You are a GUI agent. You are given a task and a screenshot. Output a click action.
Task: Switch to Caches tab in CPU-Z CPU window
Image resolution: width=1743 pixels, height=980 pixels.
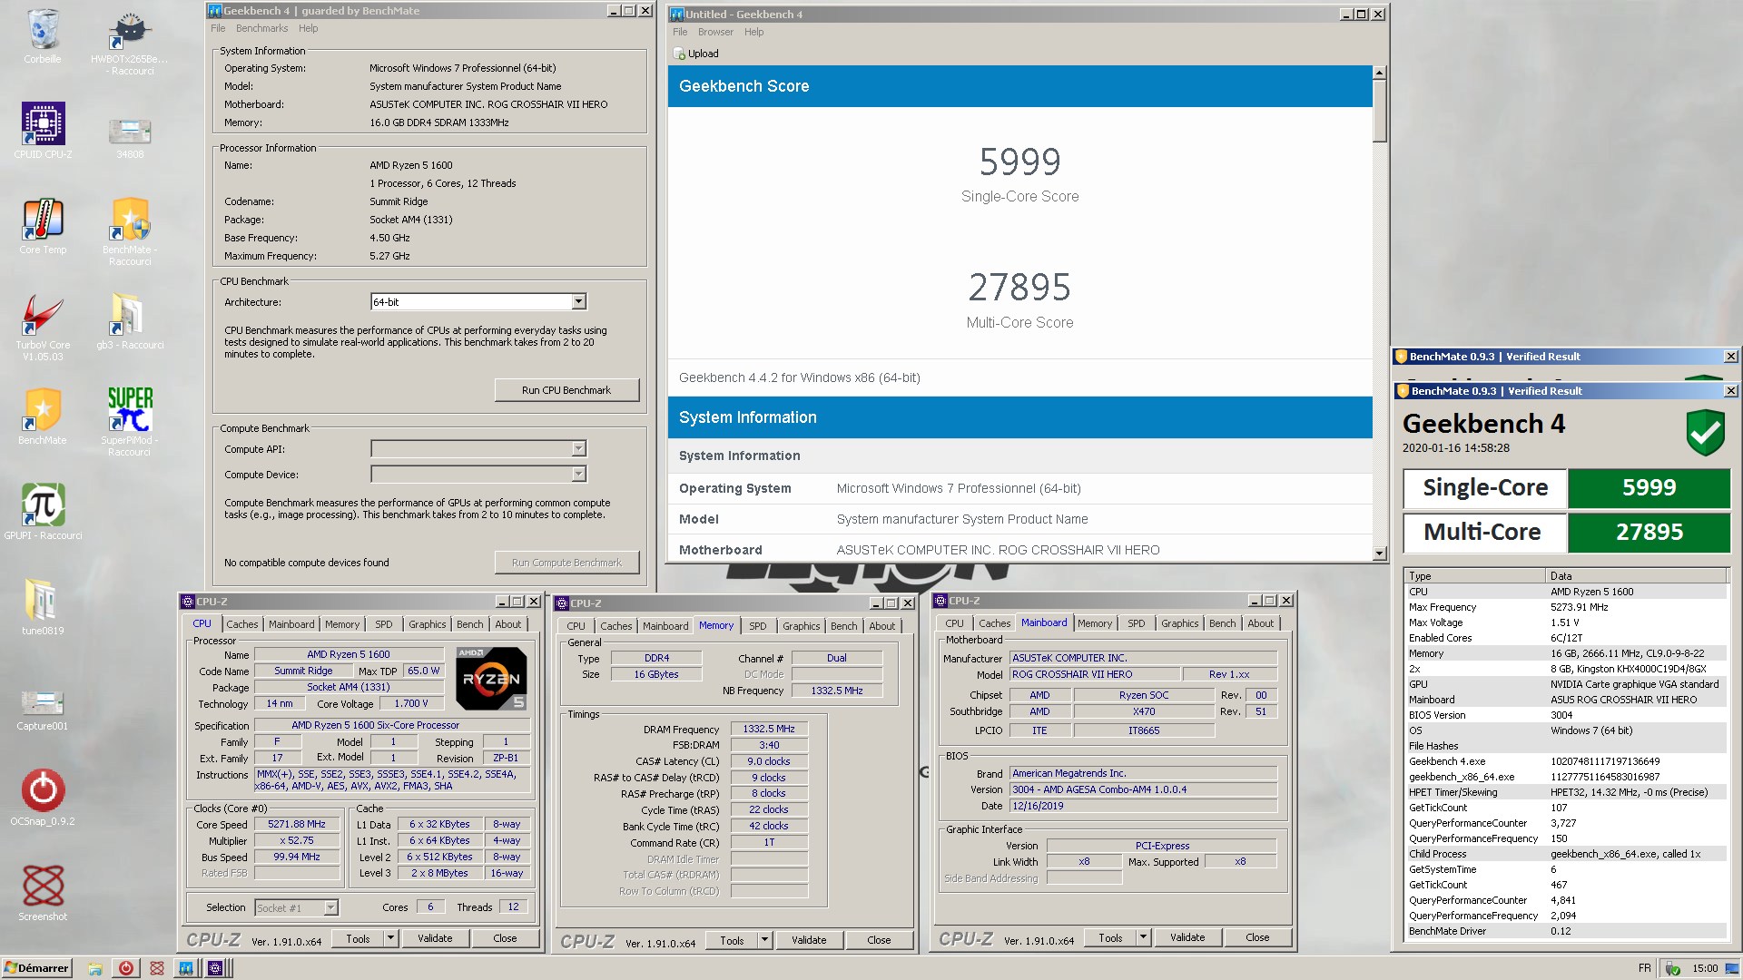(242, 624)
